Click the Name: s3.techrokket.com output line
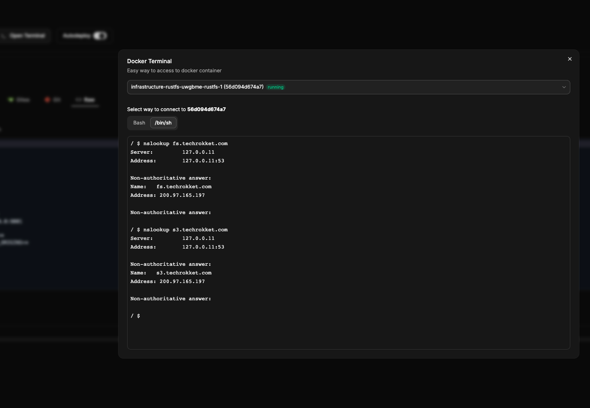The image size is (590, 408). click(x=171, y=273)
